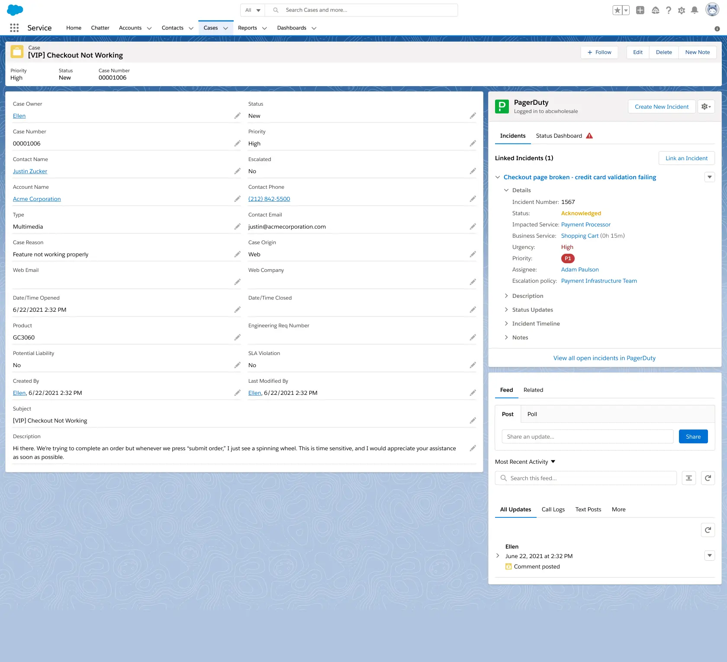Open the Notifications bell icon
This screenshot has width=727, height=662.
pos(695,10)
